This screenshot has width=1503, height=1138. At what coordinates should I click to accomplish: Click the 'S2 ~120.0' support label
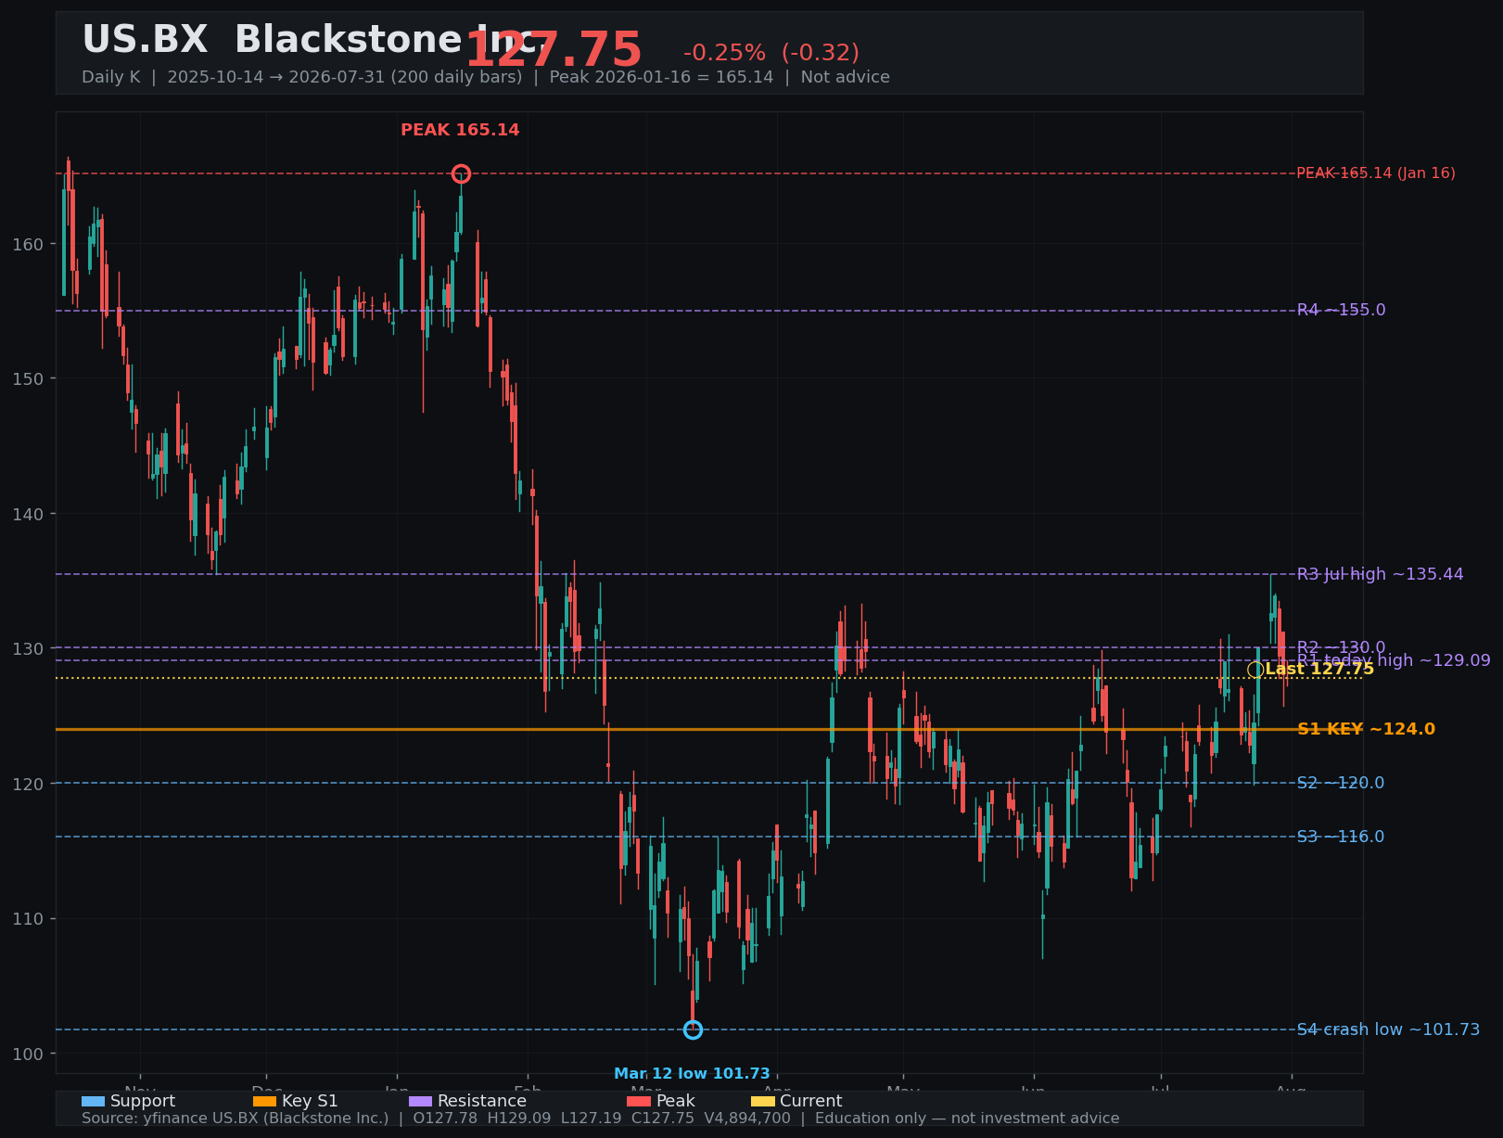[1340, 783]
